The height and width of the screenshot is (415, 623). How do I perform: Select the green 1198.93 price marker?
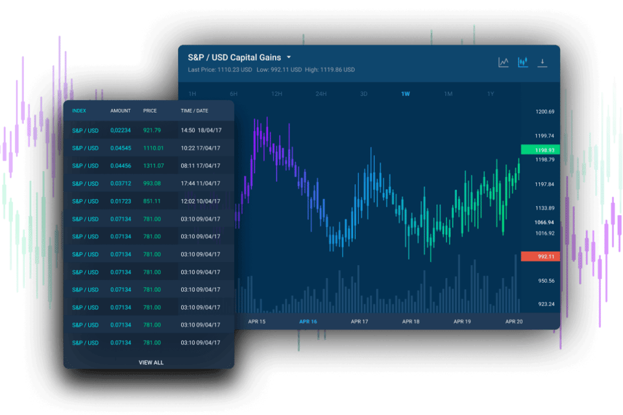tap(541, 150)
